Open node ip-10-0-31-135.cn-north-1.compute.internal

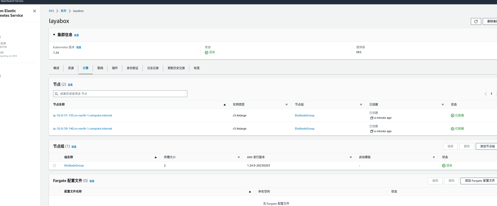(x=83, y=115)
